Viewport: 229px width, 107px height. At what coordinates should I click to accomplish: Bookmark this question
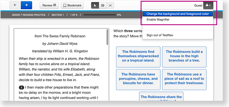tap(72, 5)
